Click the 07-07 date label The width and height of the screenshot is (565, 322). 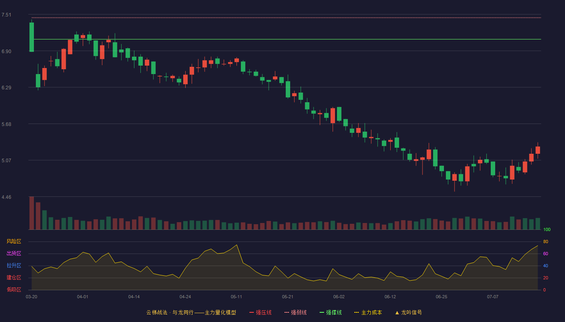click(x=493, y=297)
